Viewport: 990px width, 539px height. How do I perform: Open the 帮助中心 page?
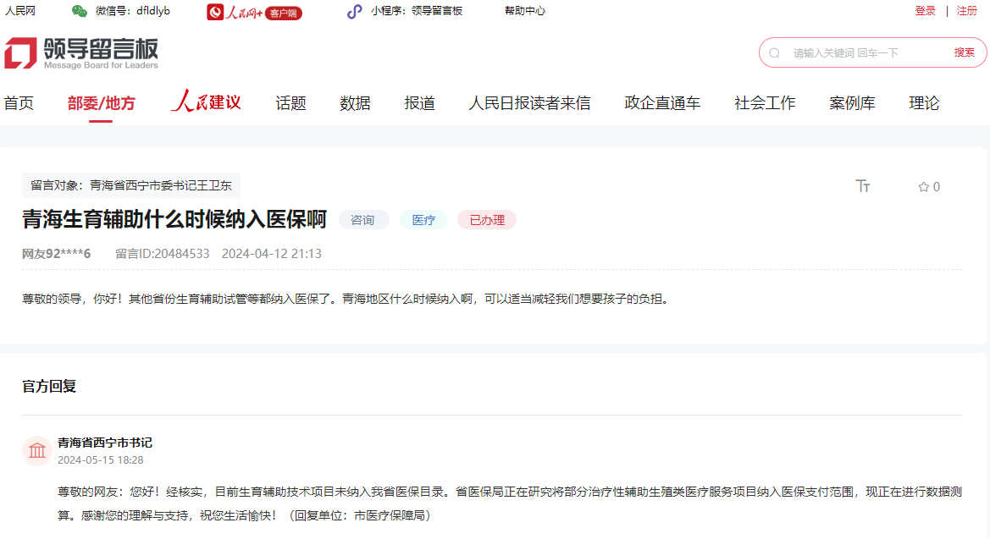pos(525,12)
